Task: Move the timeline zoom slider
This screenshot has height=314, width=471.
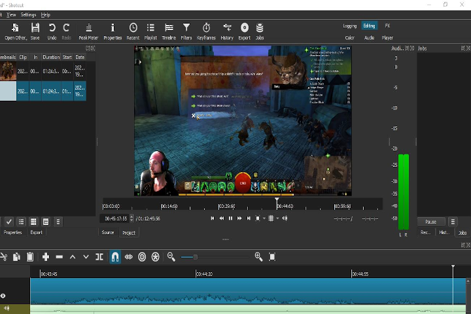Action: (x=195, y=257)
